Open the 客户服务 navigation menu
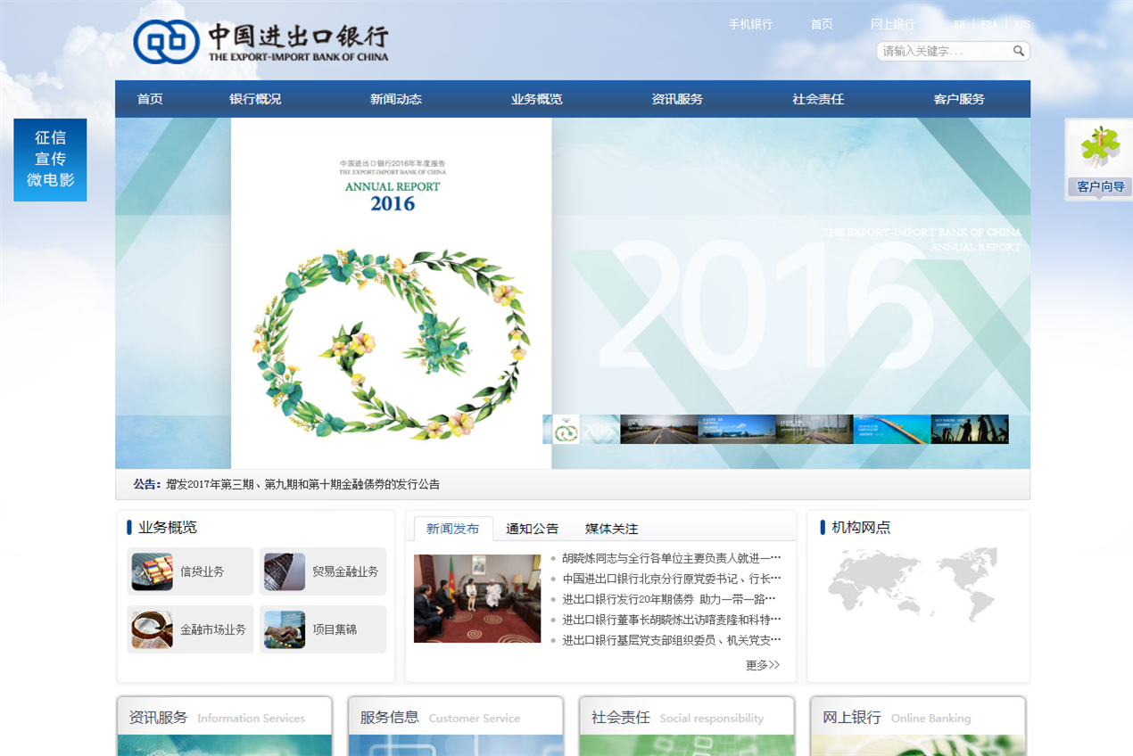Viewport: 1133px width, 756px height. tap(959, 99)
